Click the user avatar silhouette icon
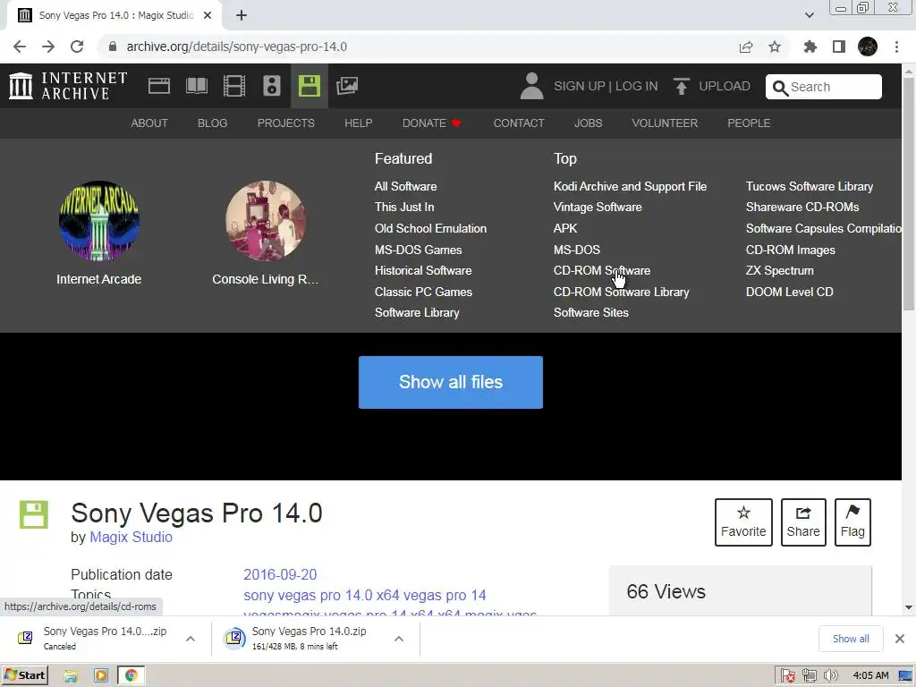 [531, 86]
